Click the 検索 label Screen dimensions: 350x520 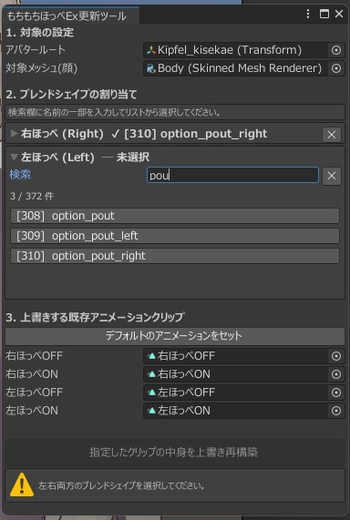(20, 175)
